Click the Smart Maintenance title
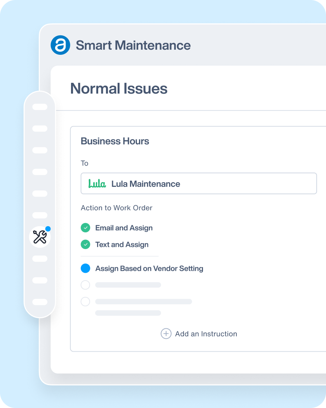326x408 pixels. point(133,45)
